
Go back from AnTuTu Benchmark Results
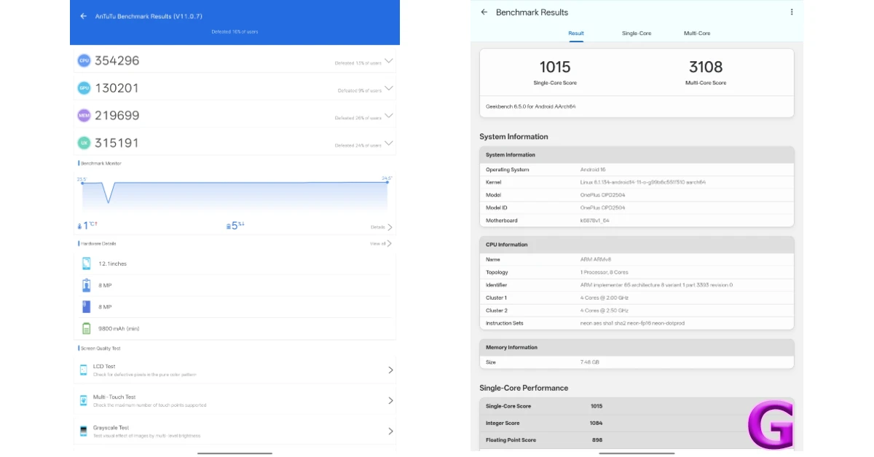click(x=84, y=16)
